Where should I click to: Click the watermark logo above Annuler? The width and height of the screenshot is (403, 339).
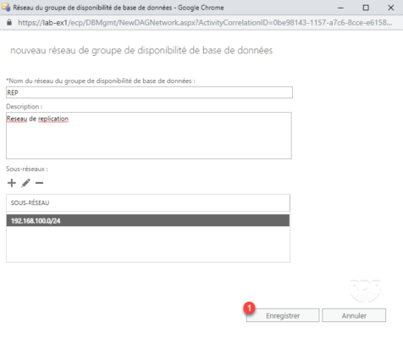(365, 291)
